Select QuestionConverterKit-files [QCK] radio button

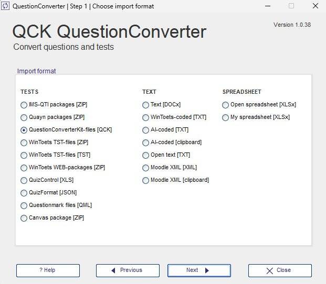click(x=24, y=130)
